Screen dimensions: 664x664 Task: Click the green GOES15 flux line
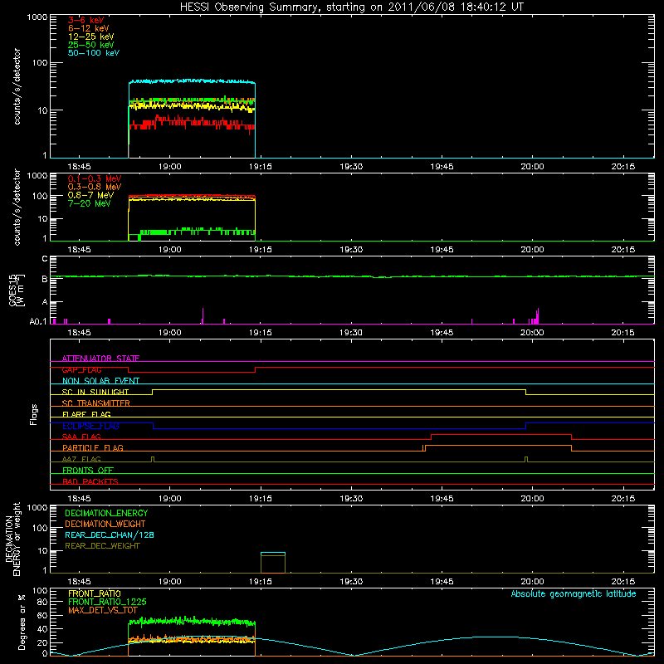tap(351, 276)
